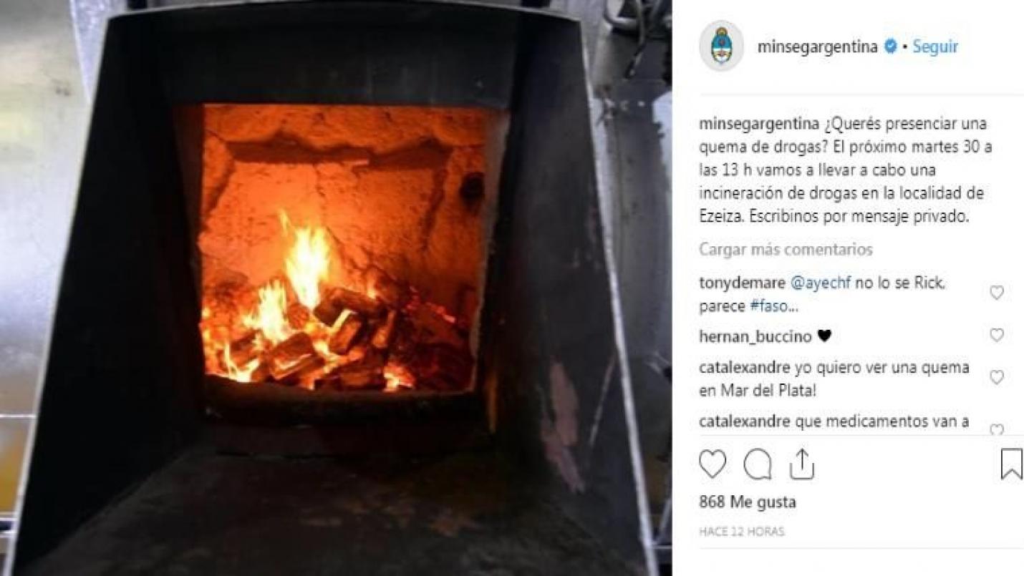Open the comment speech bubble icon
Viewport: 1024px width, 576px height.
(x=758, y=464)
